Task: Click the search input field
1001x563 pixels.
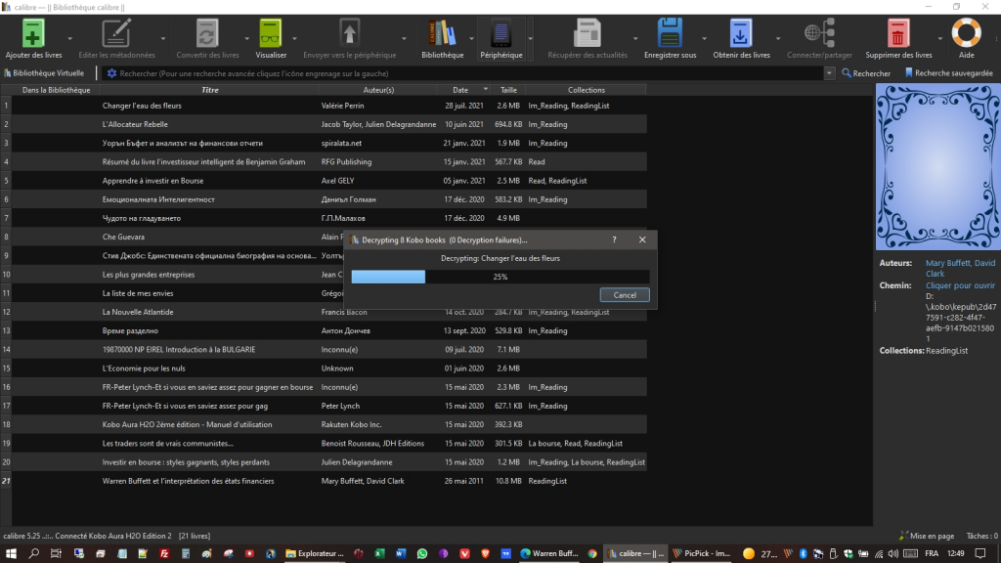Action: 469,73
